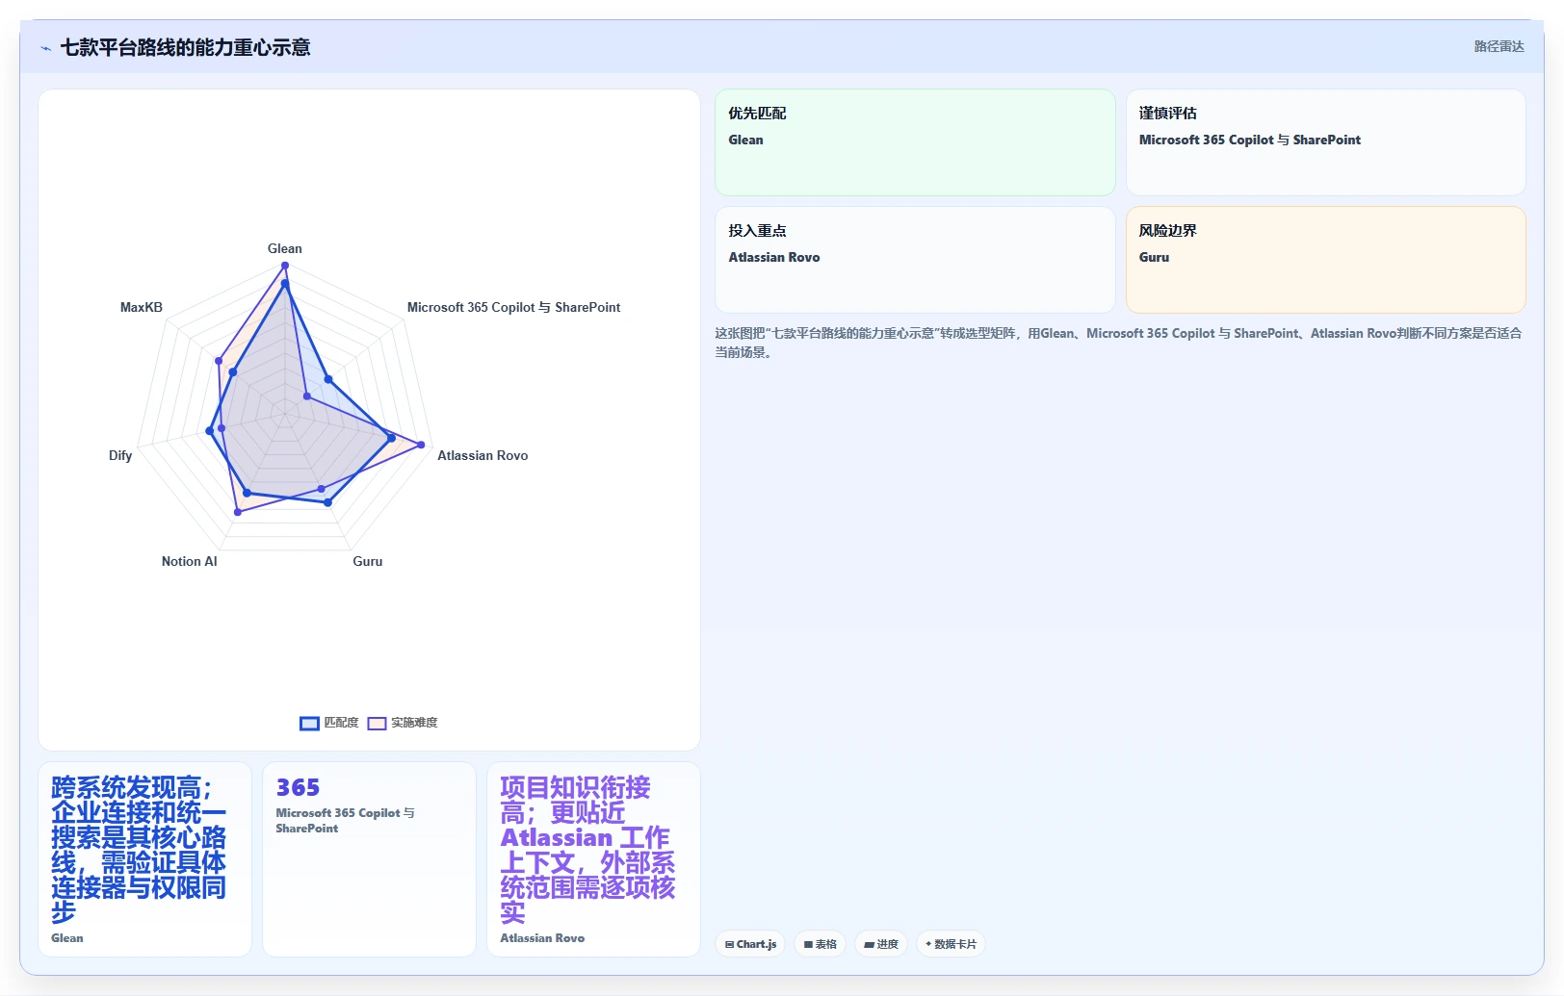1564x996 pixels.
Task: Open the 优先匹配 Glean card
Action: click(x=915, y=142)
